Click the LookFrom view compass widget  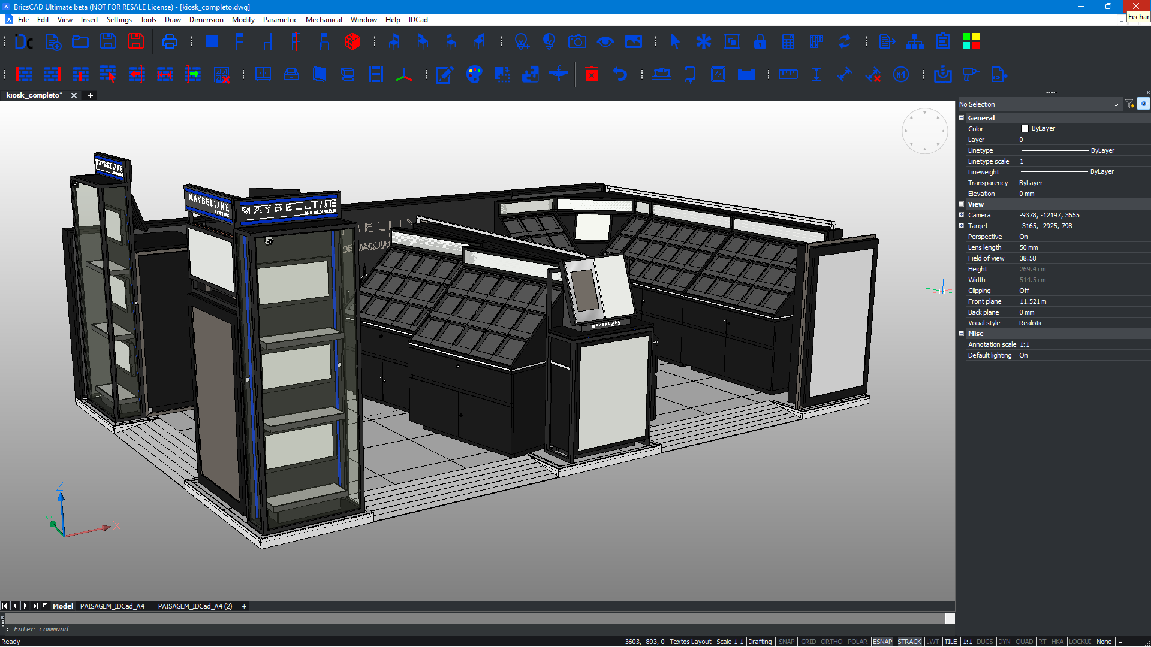click(924, 131)
